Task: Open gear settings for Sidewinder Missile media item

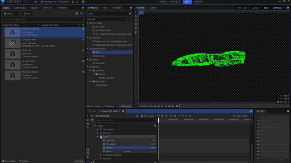Action: click(x=83, y=72)
